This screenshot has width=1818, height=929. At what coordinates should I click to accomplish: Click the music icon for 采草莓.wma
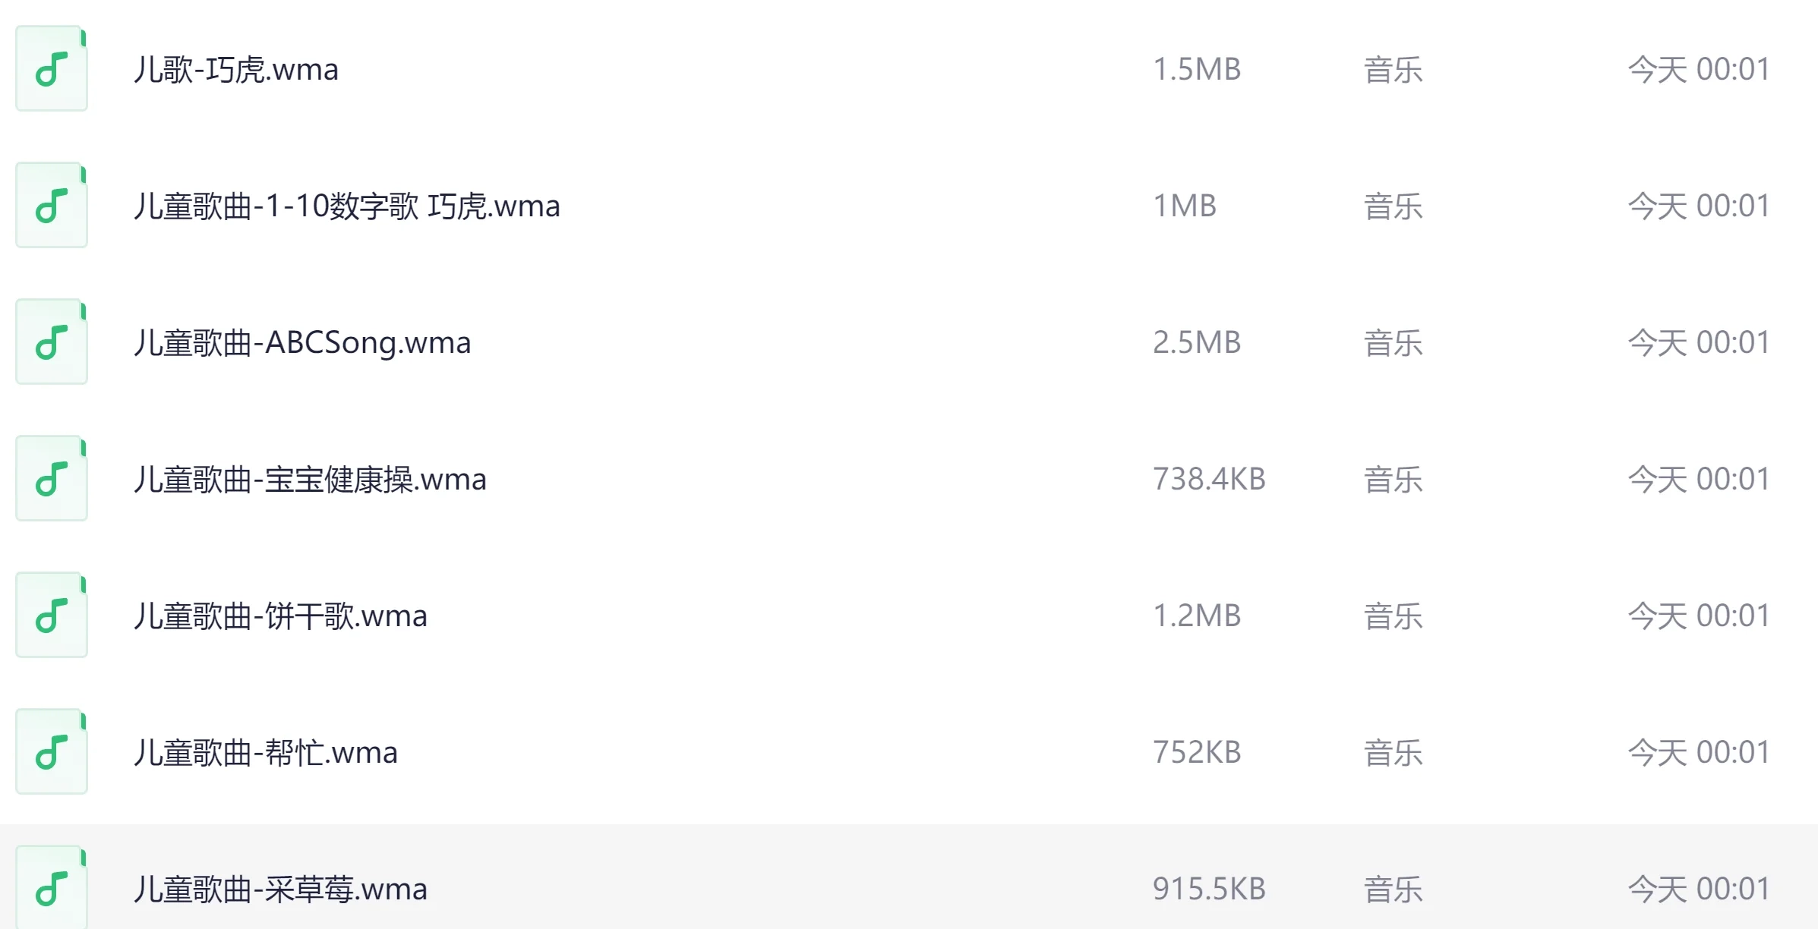point(52,888)
